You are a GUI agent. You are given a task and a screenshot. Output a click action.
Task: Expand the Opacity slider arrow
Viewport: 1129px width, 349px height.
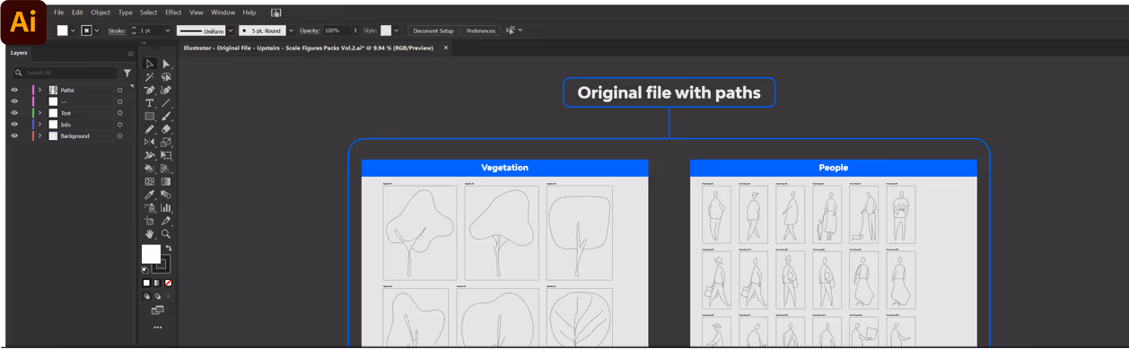[356, 31]
